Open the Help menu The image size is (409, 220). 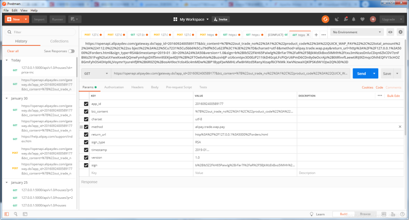pos(34,11)
